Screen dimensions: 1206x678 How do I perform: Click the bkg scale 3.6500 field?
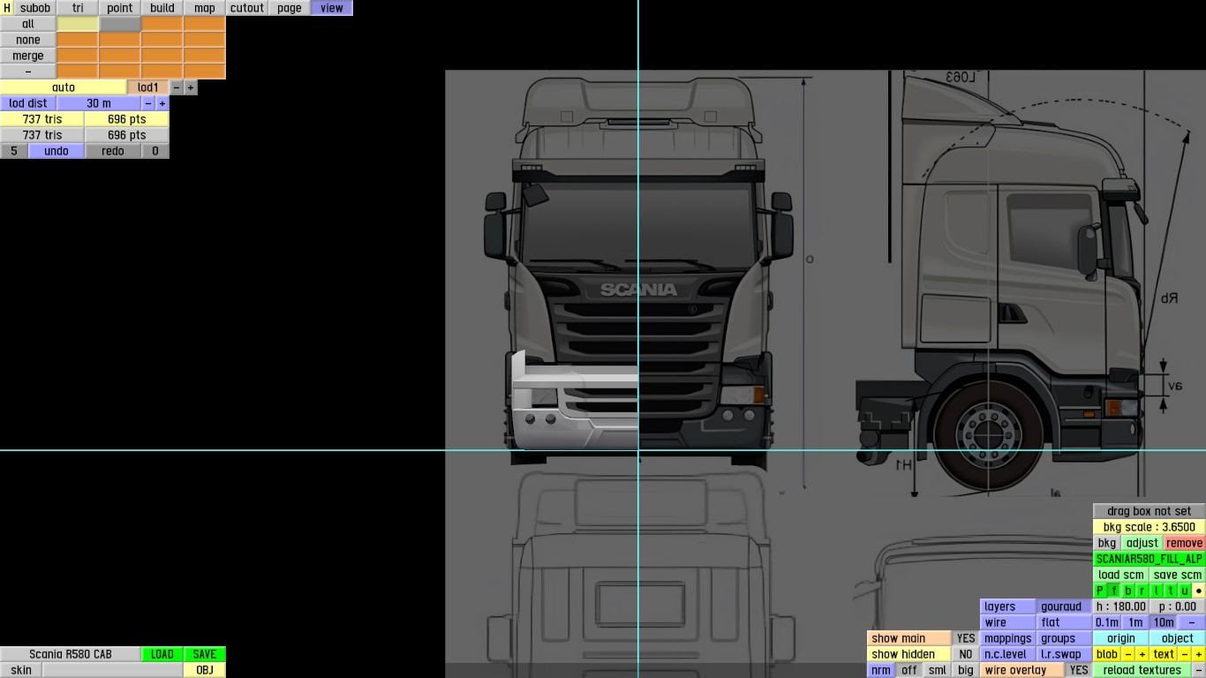[x=1149, y=527]
